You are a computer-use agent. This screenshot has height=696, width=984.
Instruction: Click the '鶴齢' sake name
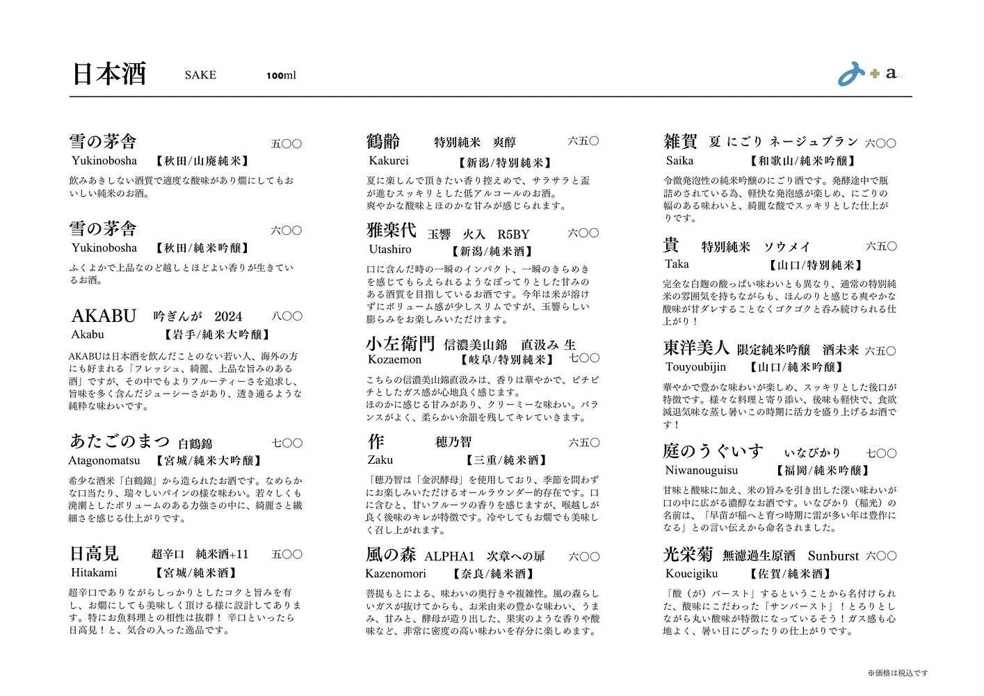(x=383, y=142)
